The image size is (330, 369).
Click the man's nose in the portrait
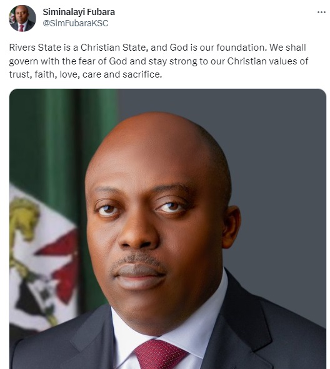(x=138, y=232)
